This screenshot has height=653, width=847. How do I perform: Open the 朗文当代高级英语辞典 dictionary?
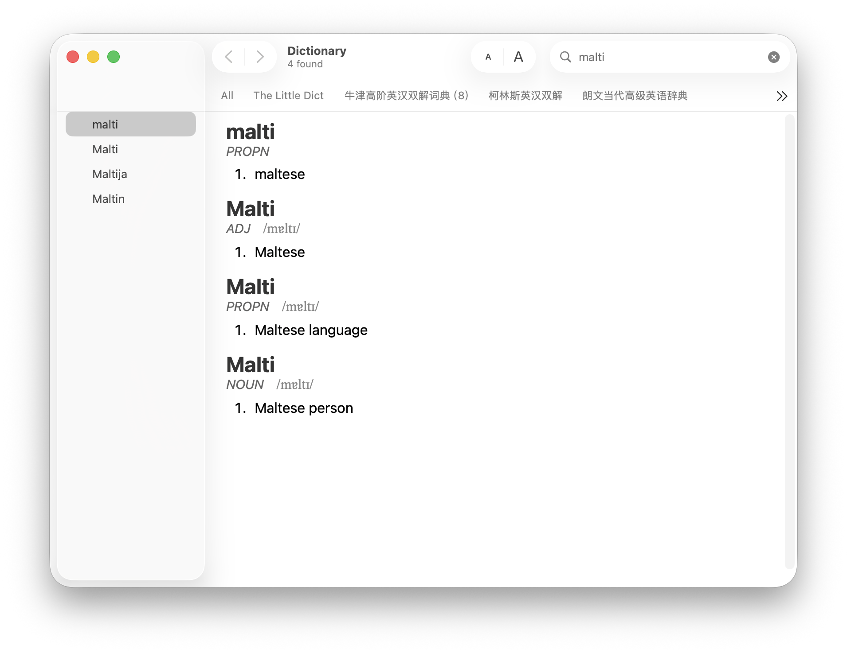tap(635, 96)
